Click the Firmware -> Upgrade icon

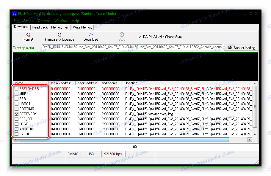click(59, 35)
